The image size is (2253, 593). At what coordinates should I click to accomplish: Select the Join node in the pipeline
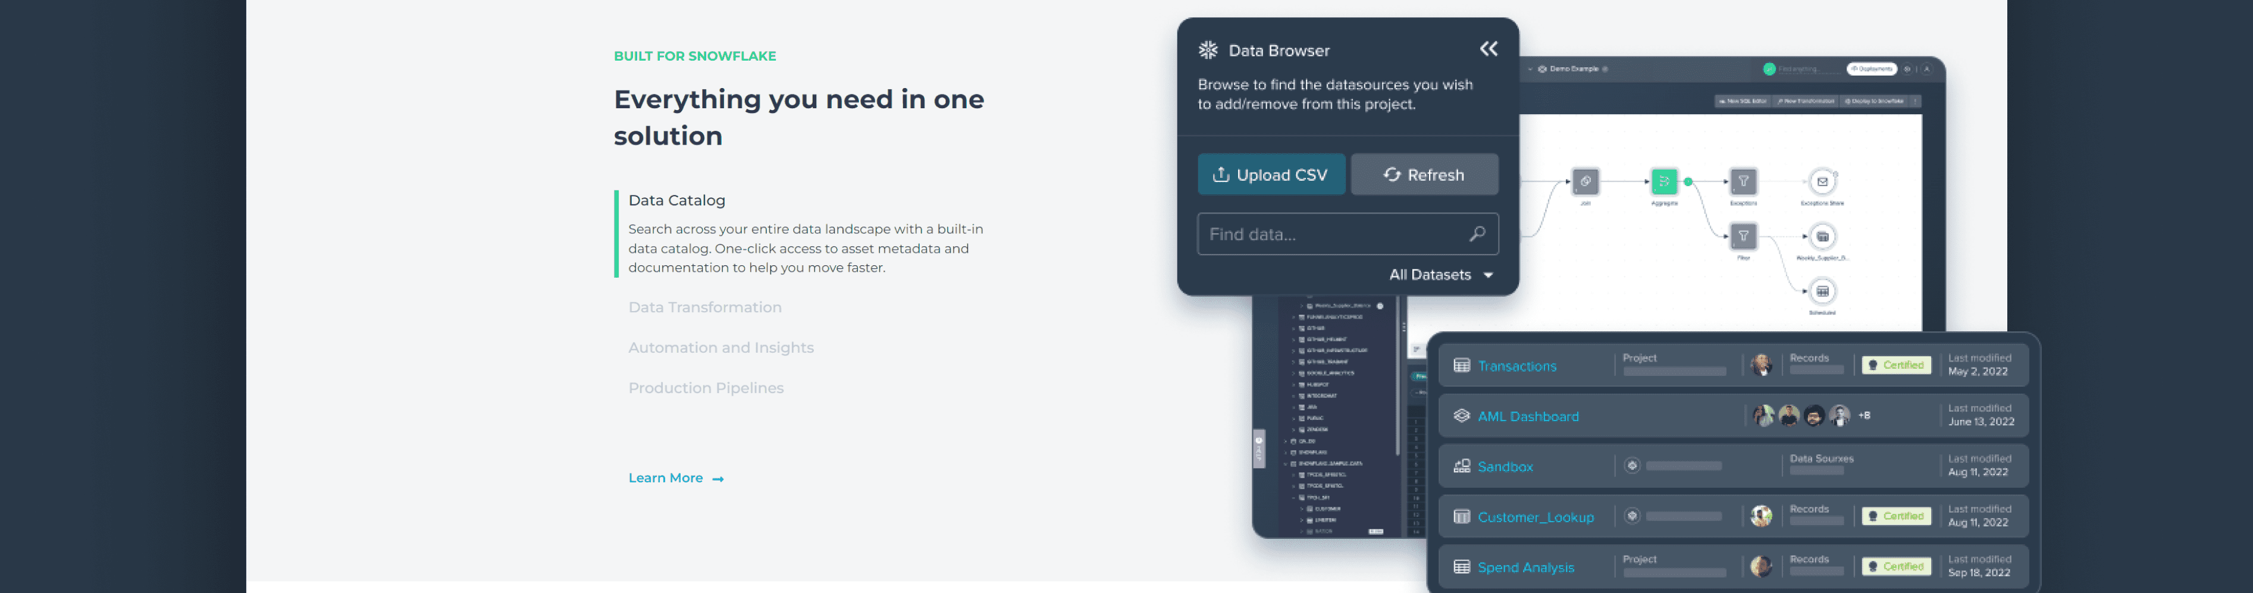1585,182
